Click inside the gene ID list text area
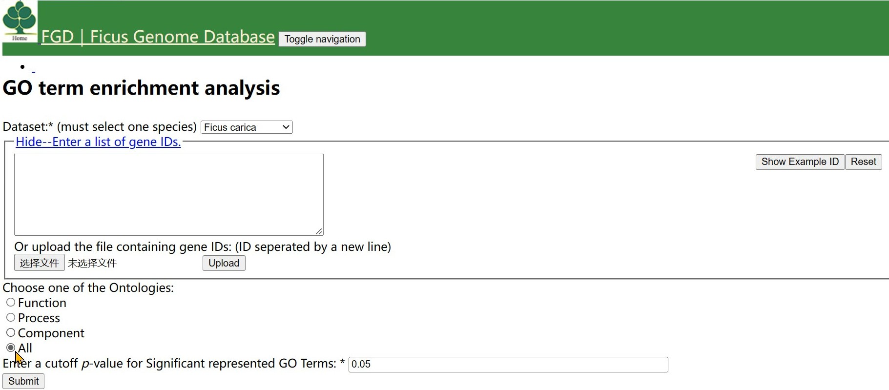This screenshot has width=889, height=390. pyautogui.click(x=168, y=194)
